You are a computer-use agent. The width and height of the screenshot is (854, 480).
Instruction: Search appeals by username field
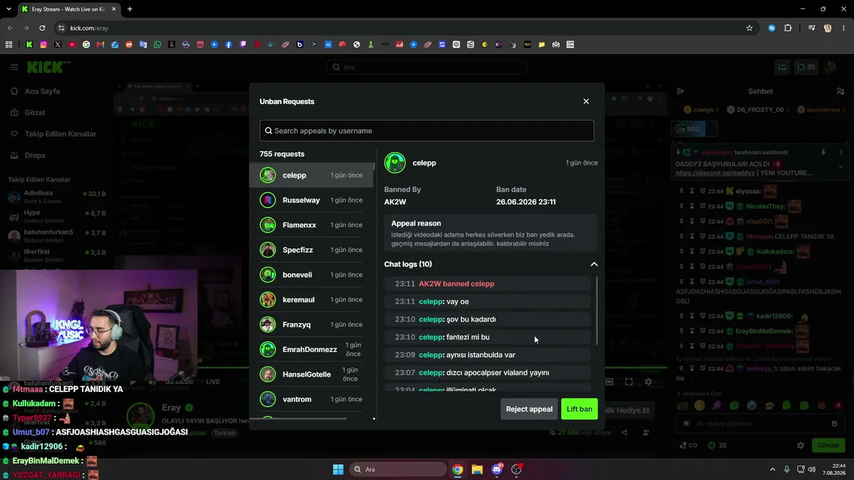tap(427, 131)
